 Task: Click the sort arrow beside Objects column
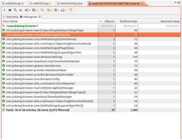click(x=100, y=21)
